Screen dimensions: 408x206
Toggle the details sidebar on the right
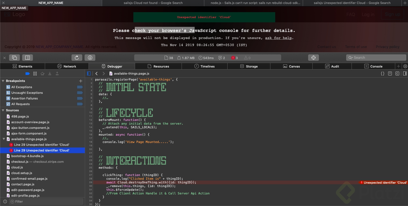click(x=405, y=73)
